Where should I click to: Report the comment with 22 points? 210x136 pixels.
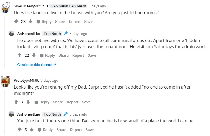pos(78,56)
